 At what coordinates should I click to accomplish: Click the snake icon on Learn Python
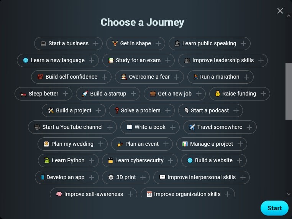click(x=47, y=160)
